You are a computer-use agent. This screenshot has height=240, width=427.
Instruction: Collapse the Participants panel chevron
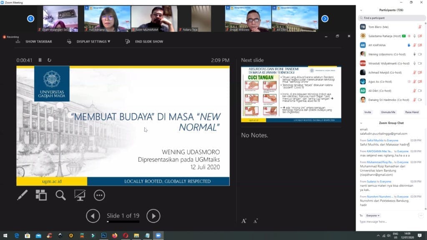[361, 10]
